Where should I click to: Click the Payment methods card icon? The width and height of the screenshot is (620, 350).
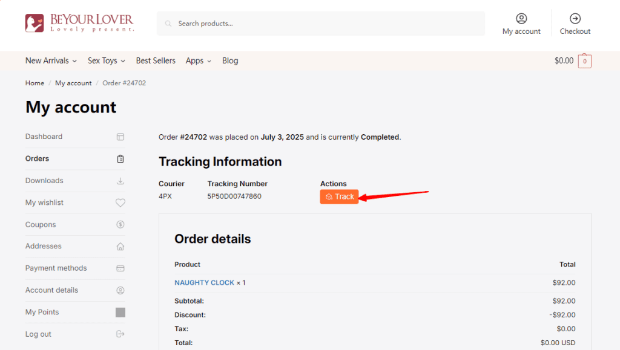pos(120,268)
